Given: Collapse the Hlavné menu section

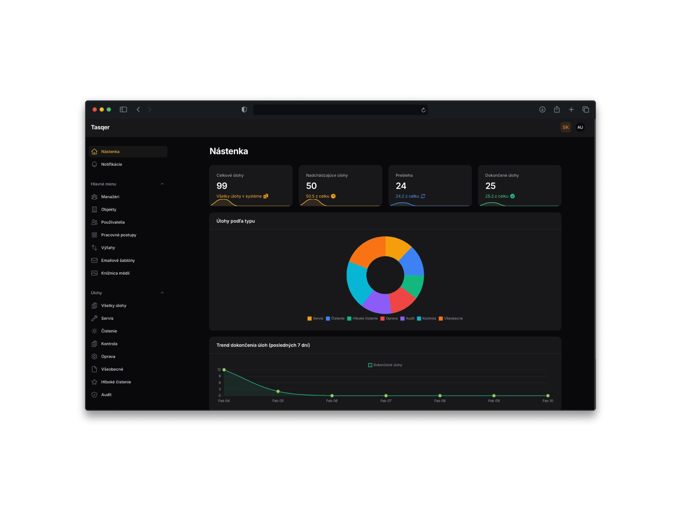Looking at the screenshot, I should pyautogui.click(x=162, y=184).
